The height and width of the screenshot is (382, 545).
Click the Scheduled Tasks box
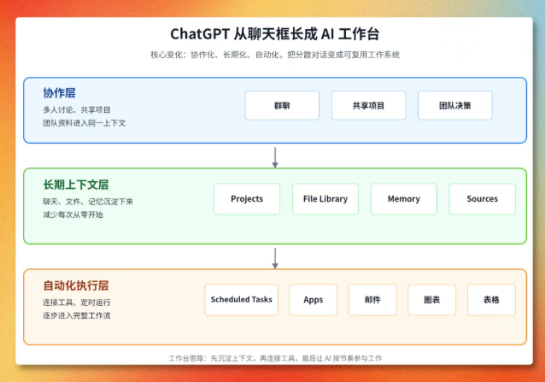[x=241, y=300]
